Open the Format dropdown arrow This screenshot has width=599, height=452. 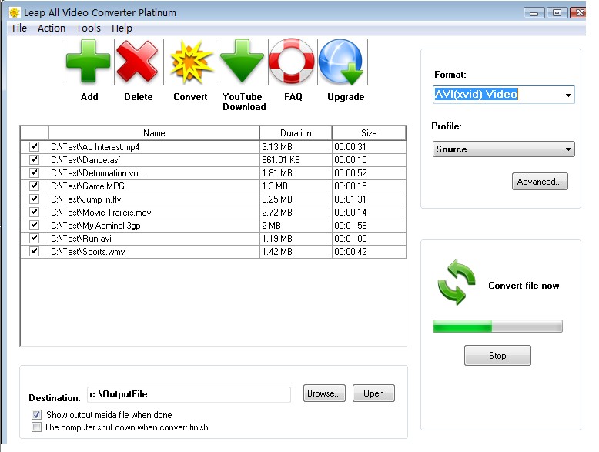click(x=568, y=95)
